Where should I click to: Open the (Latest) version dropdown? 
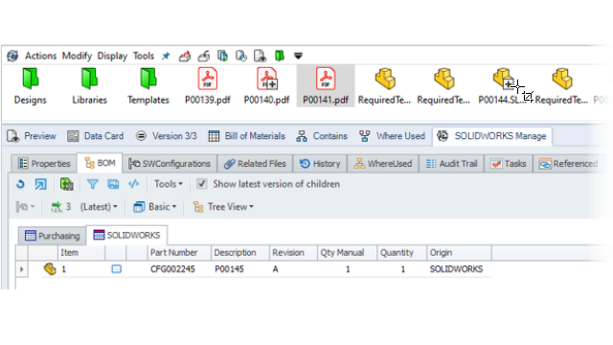99,207
